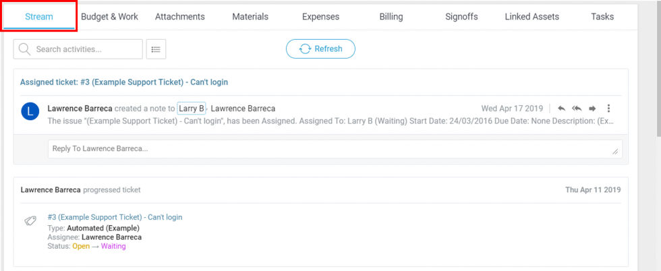Open the Billing tab
This screenshot has width=661, height=271.
391,17
